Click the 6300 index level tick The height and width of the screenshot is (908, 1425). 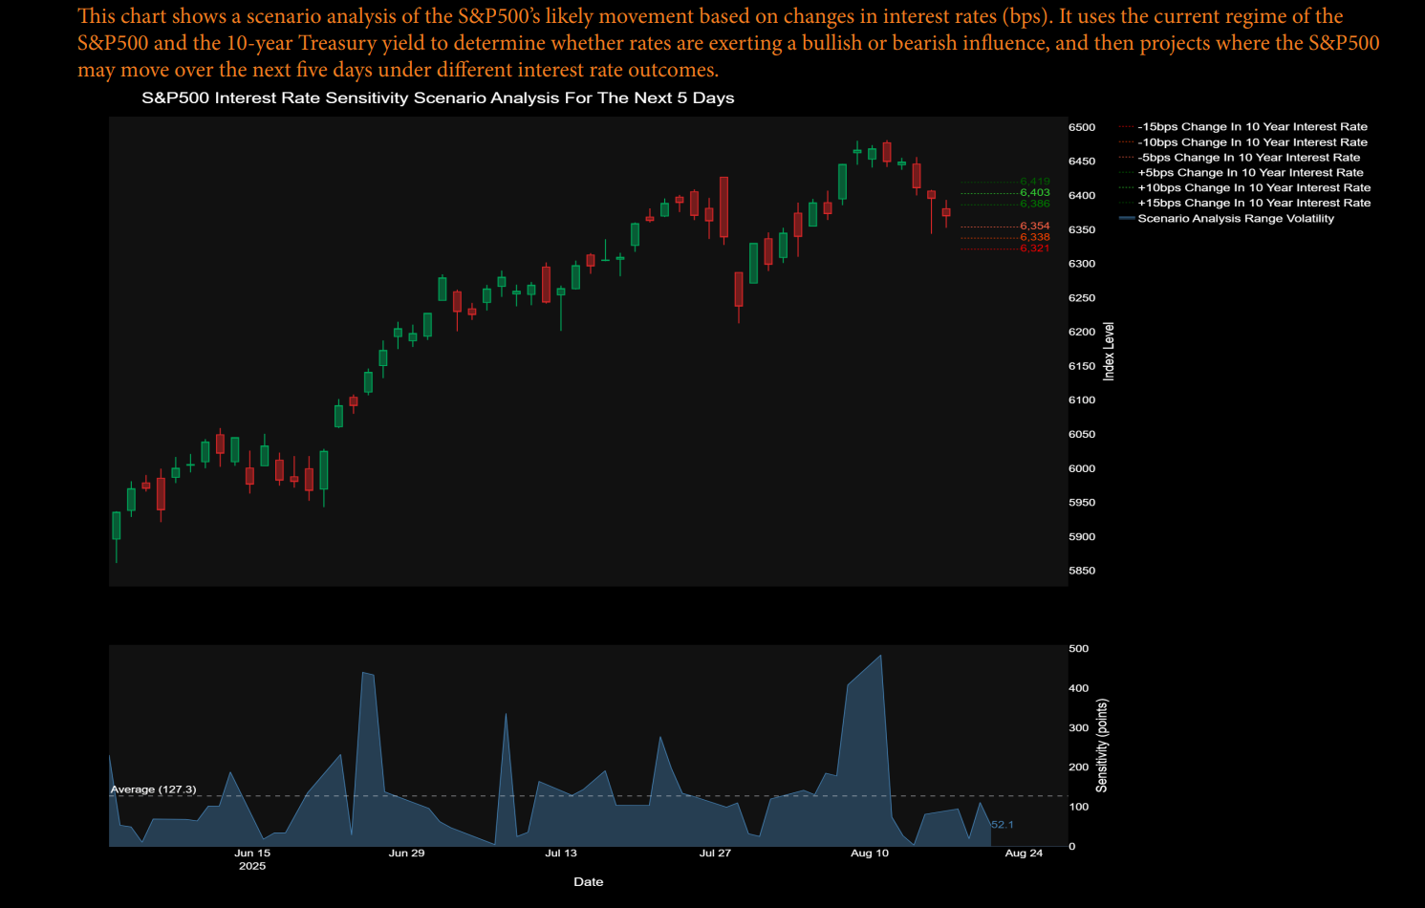point(1082,264)
